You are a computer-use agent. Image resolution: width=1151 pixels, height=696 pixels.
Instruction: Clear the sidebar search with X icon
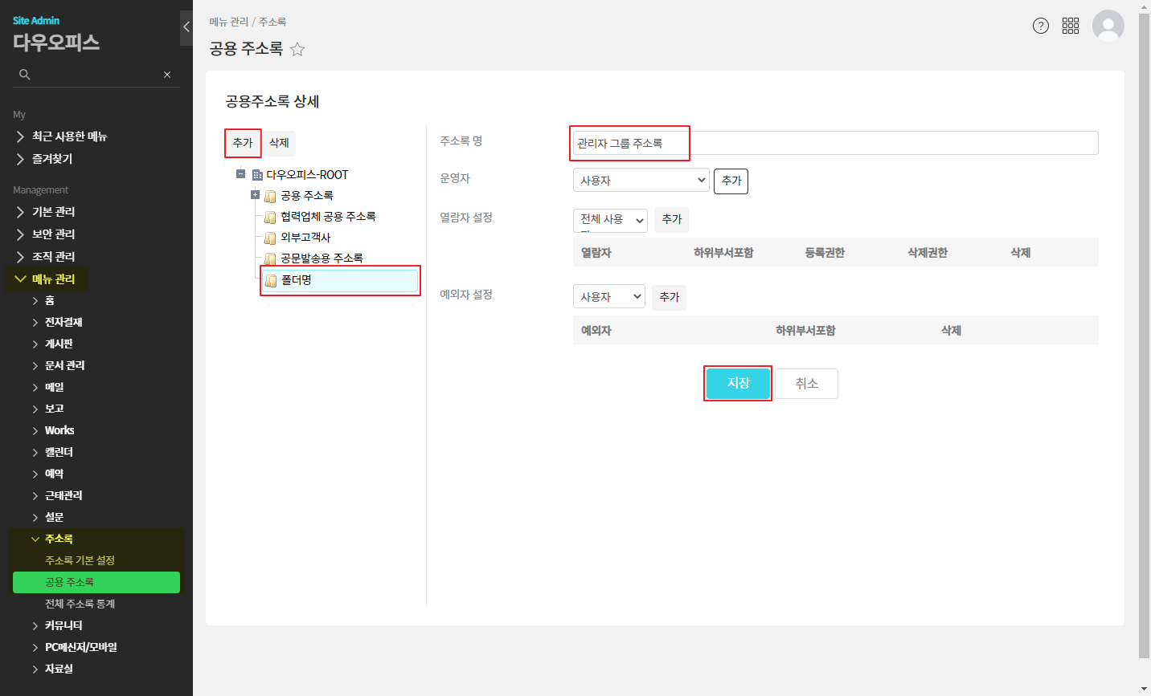[x=167, y=75]
